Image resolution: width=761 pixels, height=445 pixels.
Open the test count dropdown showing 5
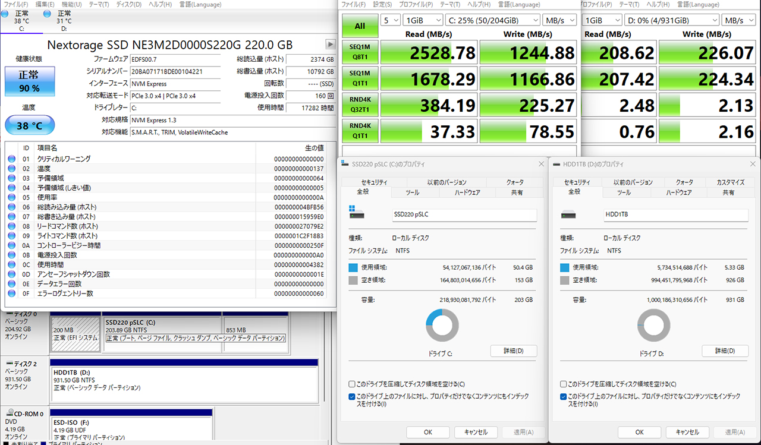[x=391, y=20]
